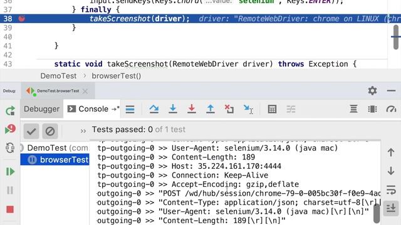
Task: Toggle Show Passed tests checkmark
Action: pyautogui.click(x=31, y=131)
